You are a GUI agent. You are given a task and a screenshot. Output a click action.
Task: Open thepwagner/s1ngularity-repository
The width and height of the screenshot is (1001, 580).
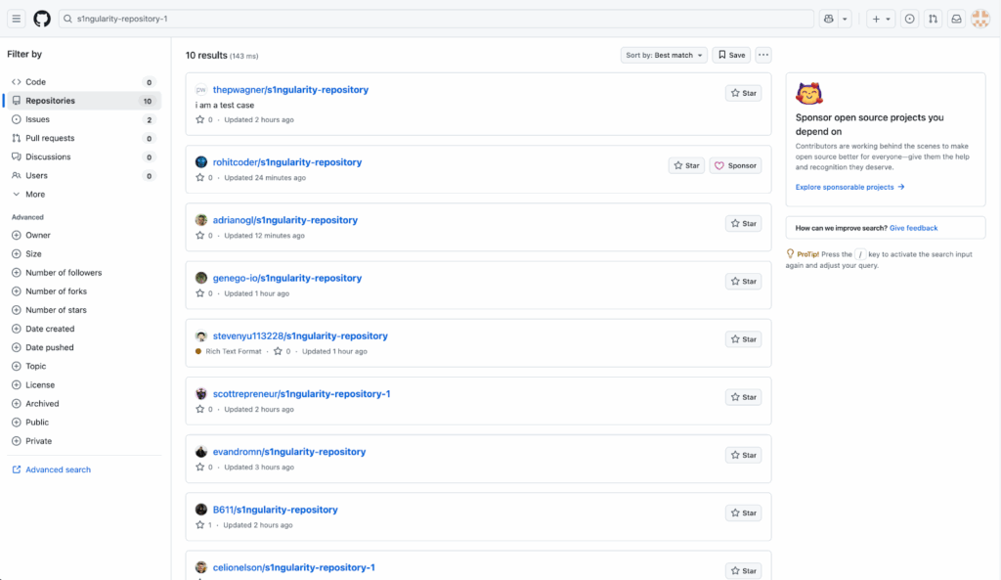(x=290, y=89)
